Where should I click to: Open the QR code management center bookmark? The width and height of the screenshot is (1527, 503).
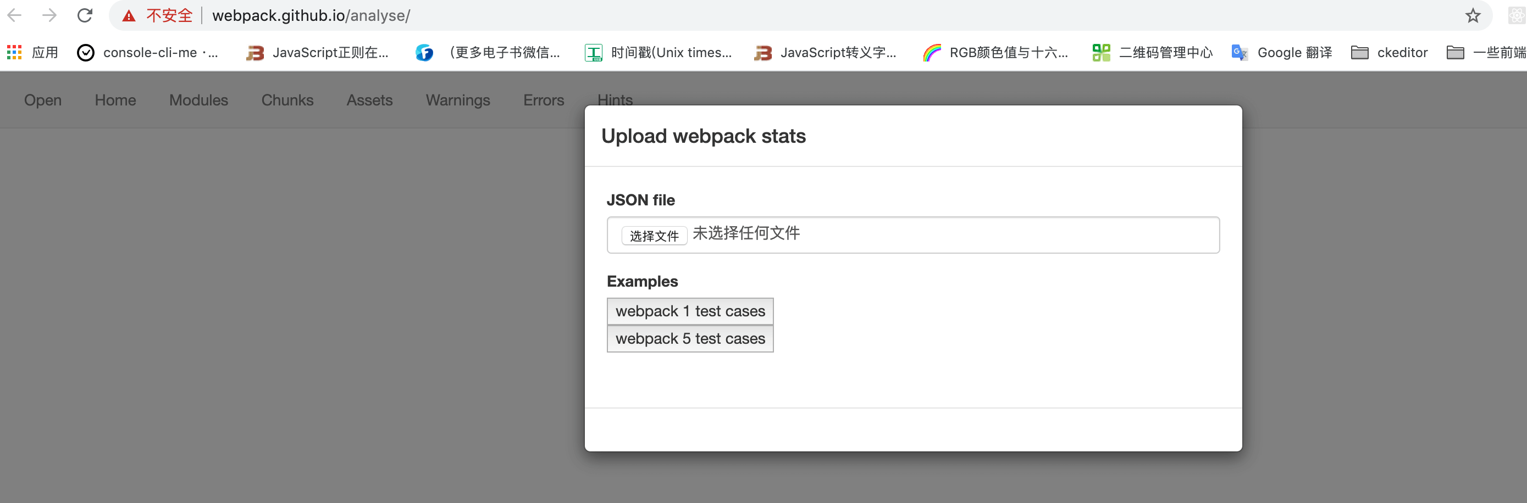click(1152, 53)
